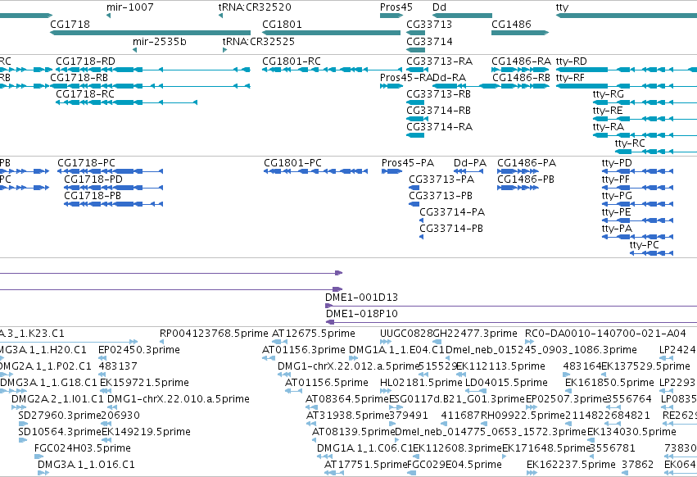Select the tty-PE protein label
Screen dimensions: 697x477
(x=616, y=212)
